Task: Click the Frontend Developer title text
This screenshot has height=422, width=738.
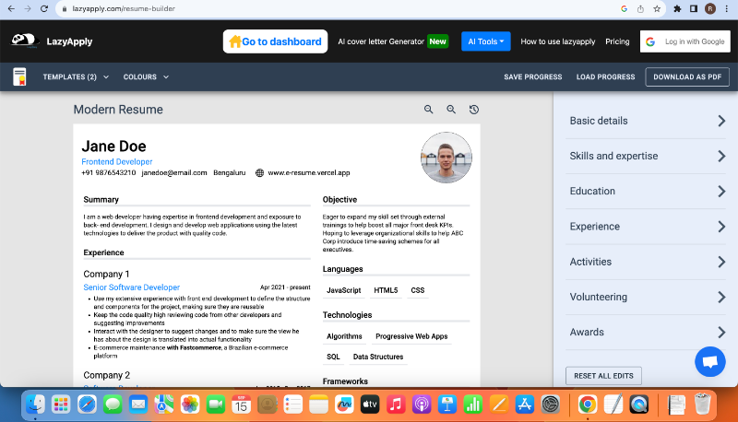Action: click(117, 161)
